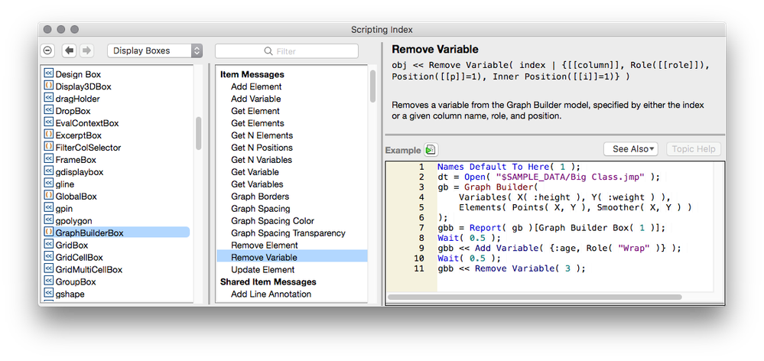This screenshot has width=764, height=361.
Task: Click the icon next to GroupBox
Action: [x=48, y=281]
